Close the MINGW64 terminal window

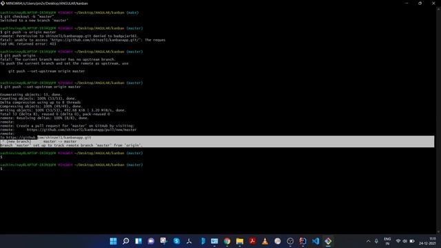433,3
